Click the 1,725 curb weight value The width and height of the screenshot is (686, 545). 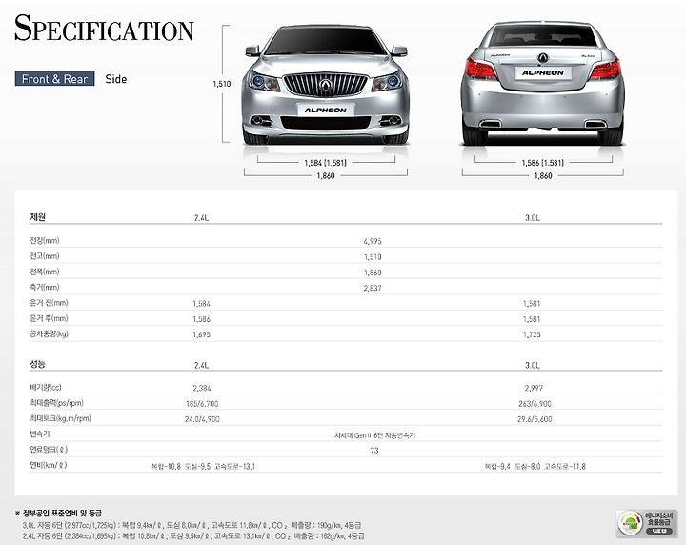(532, 334)
